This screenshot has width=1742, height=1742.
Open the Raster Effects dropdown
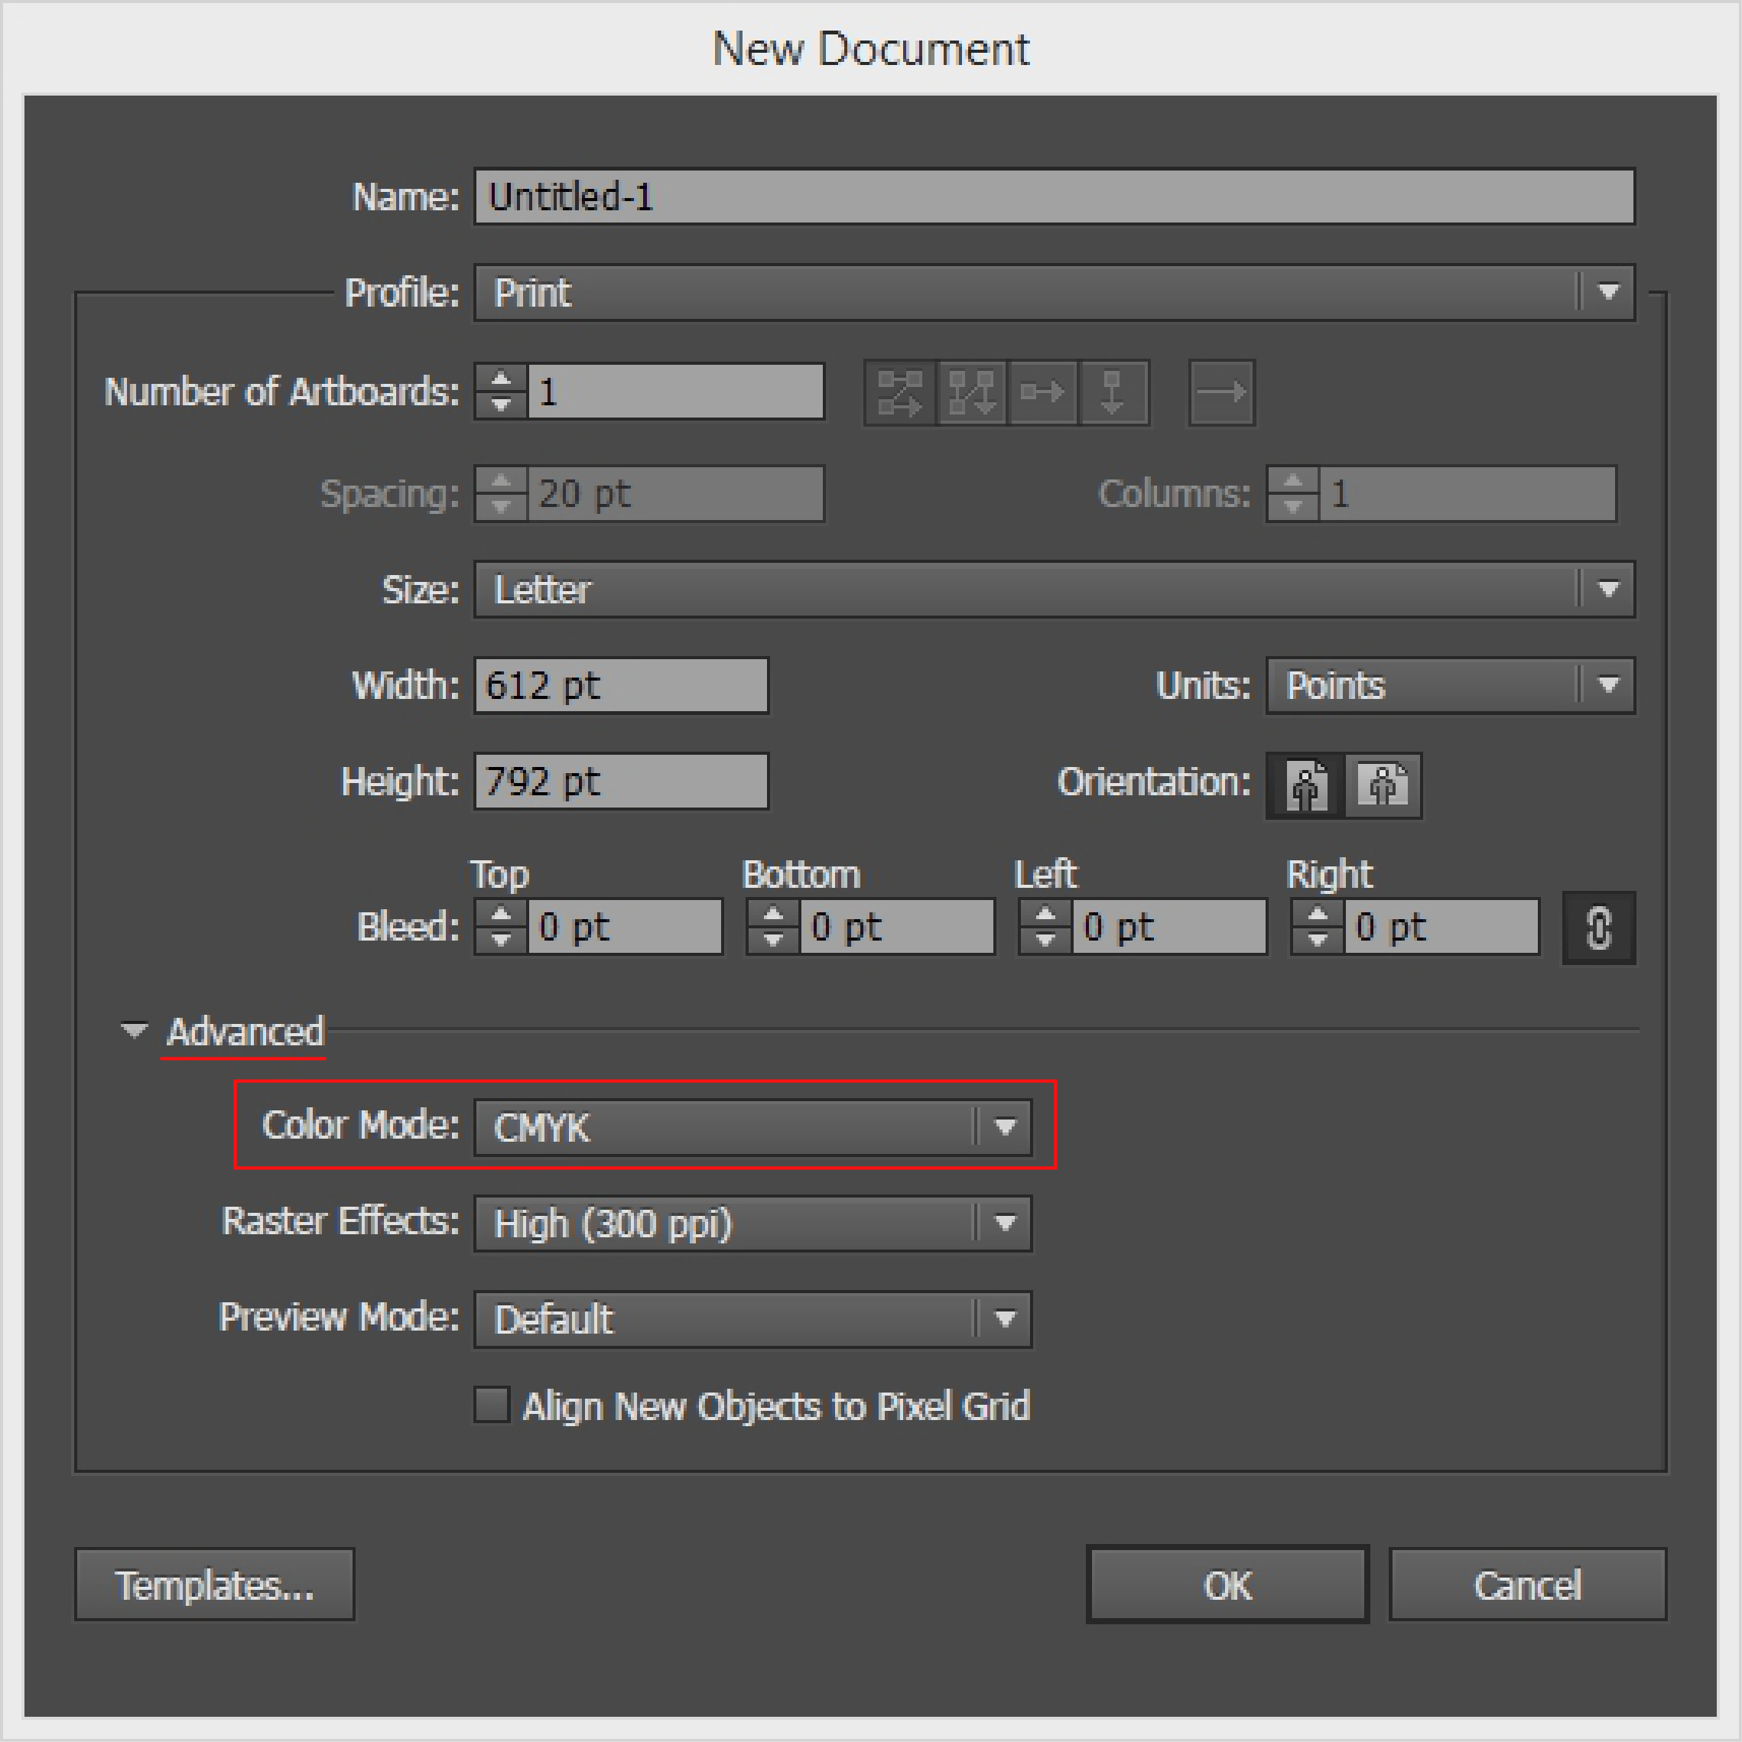[x=753, y=1224]
